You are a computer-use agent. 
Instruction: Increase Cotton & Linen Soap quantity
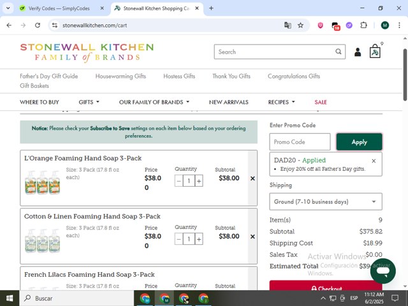pyautogui.click(x=199, y=239)
